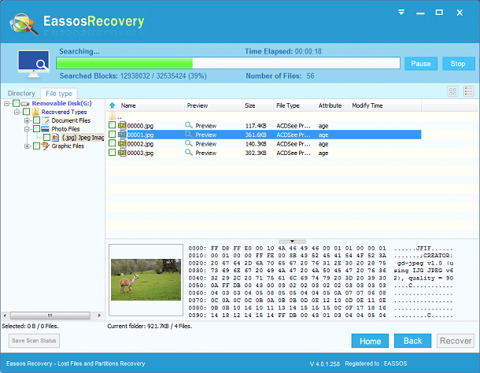
Task: Click the Preview link for 00003.jpg
Action: click(205, 153)
